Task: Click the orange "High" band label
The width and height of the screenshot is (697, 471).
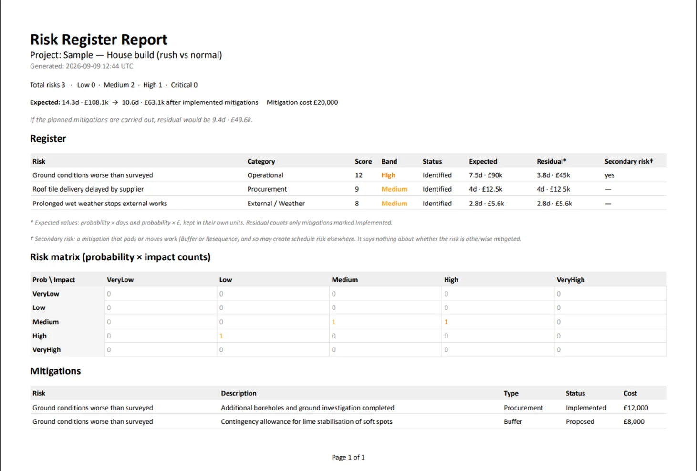Action: pyautogui.click(x=388, y=175)
